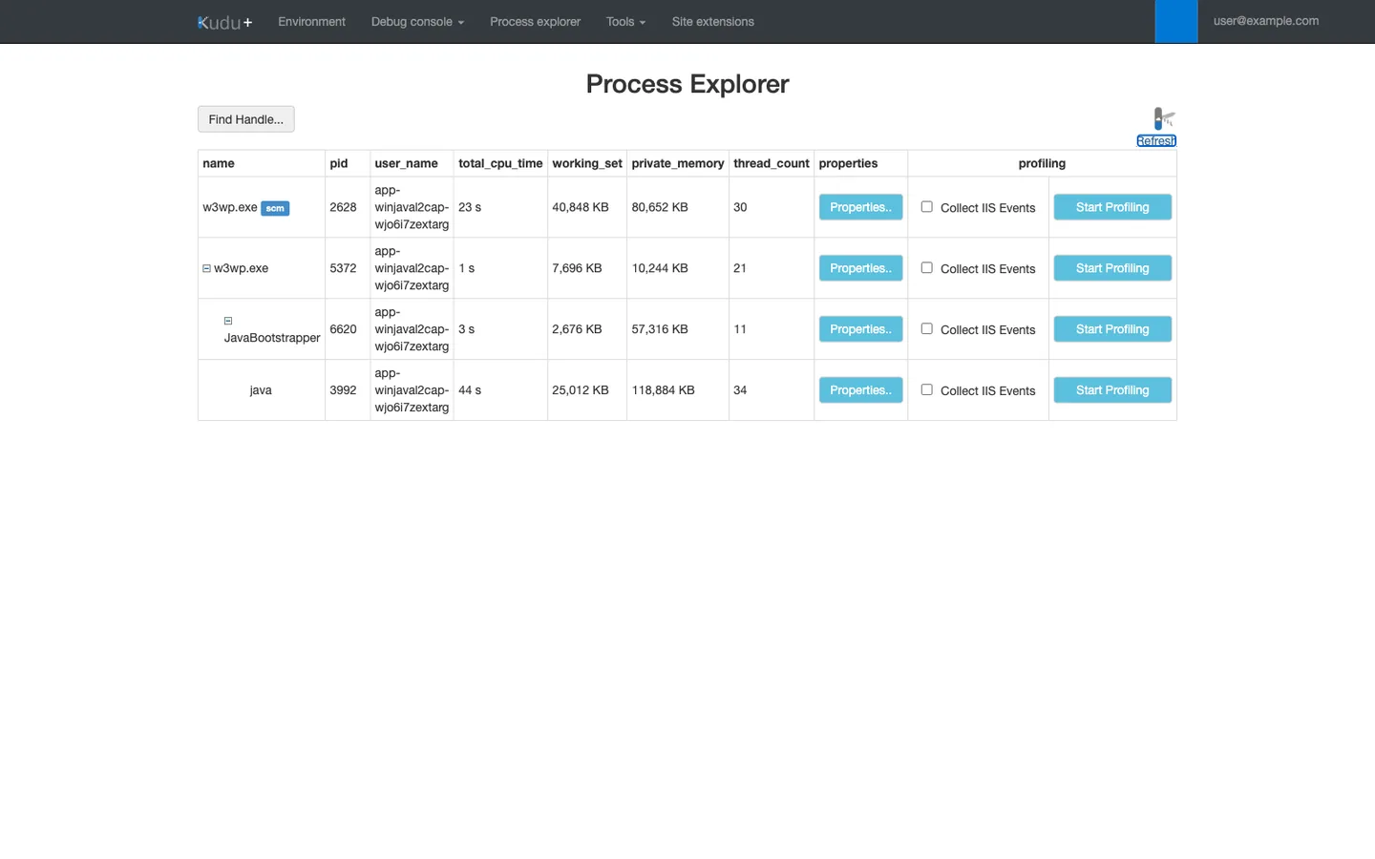Open the Site extensions page
The image size is (1375, 859).
coord(712,22)
